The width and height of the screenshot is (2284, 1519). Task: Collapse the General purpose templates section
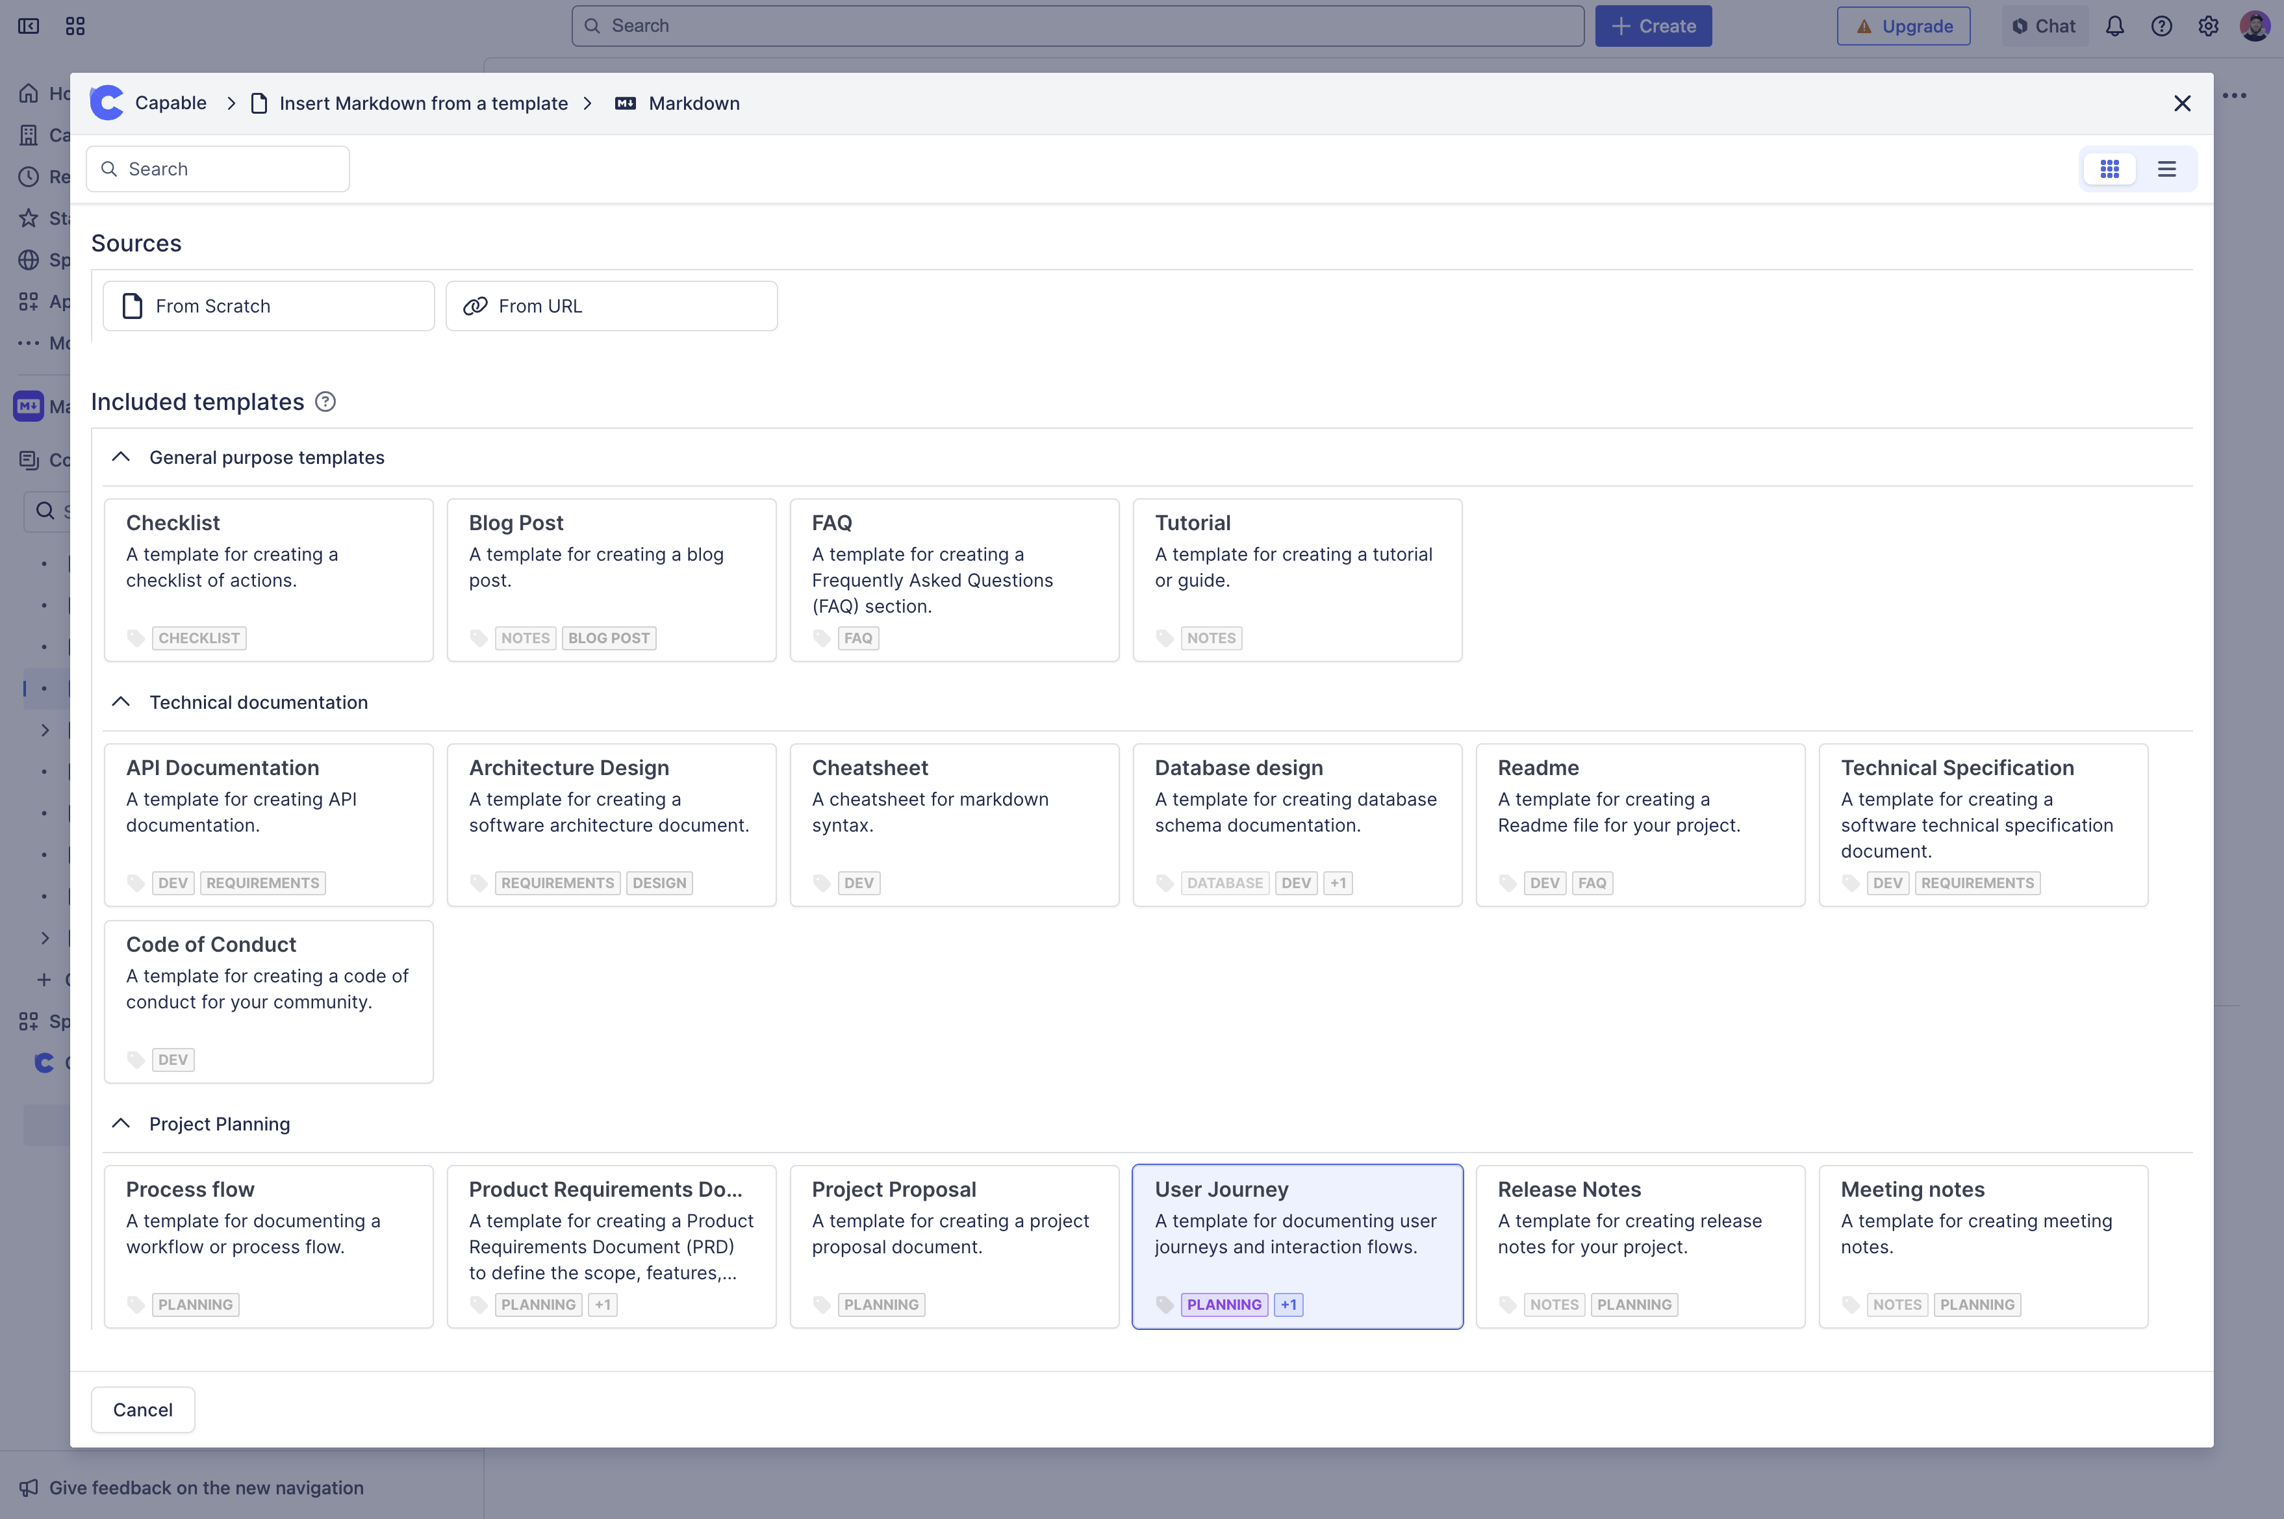120,456
